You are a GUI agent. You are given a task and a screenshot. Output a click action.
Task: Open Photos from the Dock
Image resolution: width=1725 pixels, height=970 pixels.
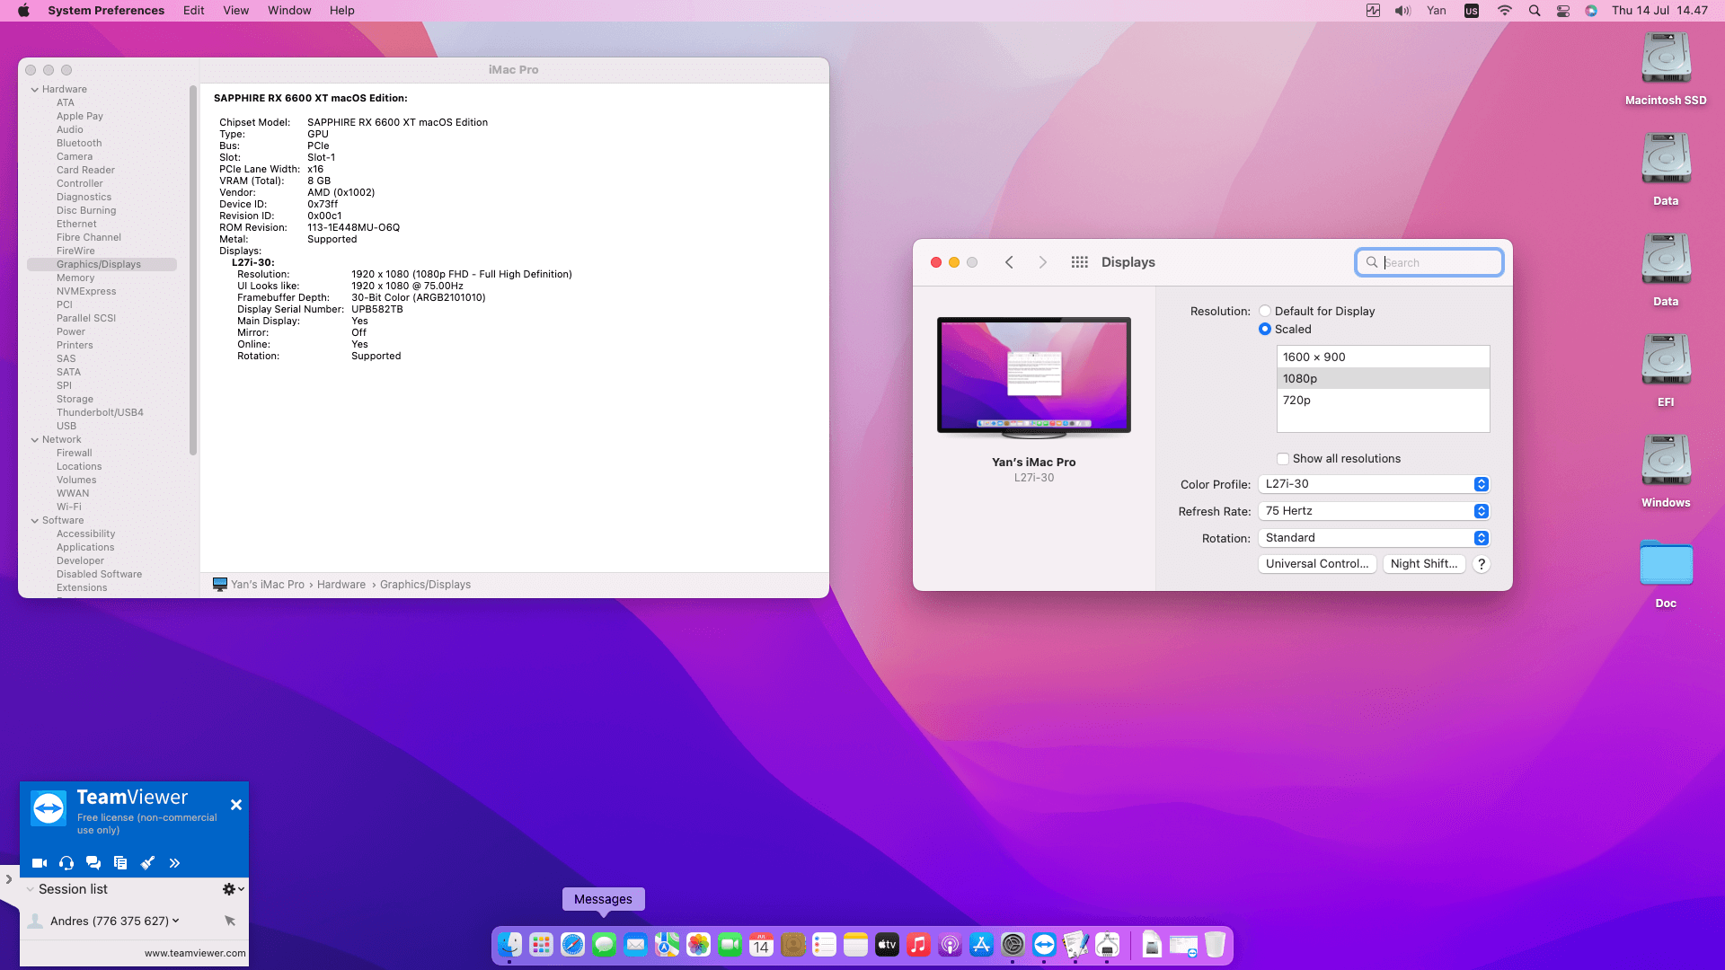(698, 945)
